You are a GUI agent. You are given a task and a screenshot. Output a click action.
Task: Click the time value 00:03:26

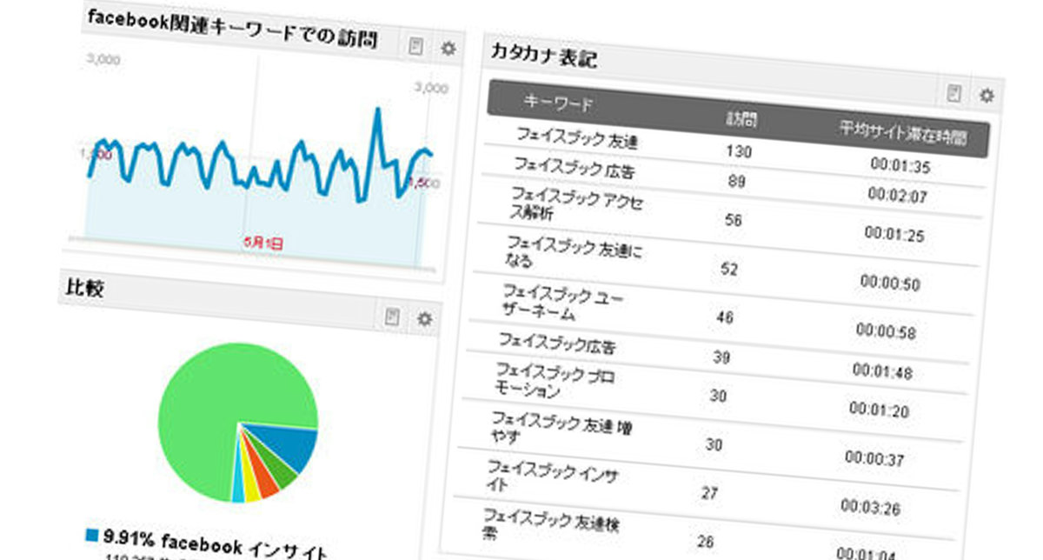pos(870,508)
